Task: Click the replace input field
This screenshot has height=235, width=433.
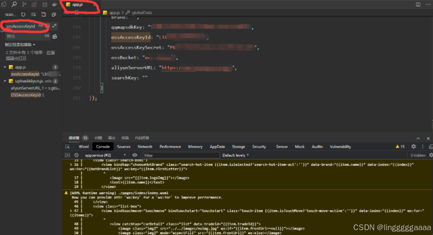Action: pos(24,36)
